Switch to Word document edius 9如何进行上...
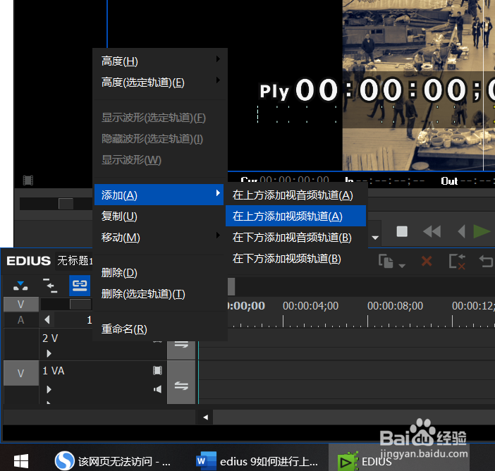Image resolution: width=495 pixels, height=471 pixels. [x=257, y=461]
